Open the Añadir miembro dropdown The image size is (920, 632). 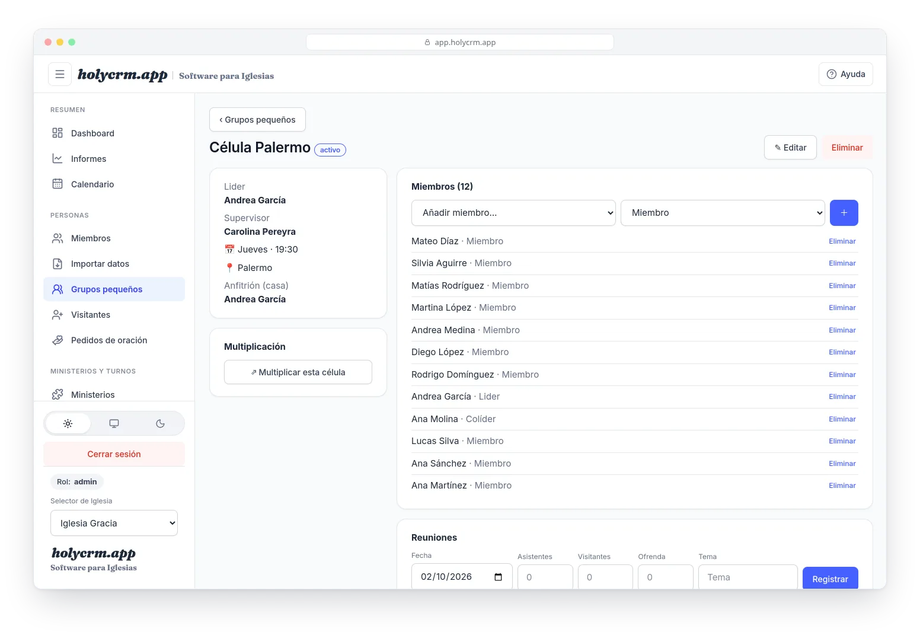click(x=513, y=213)
